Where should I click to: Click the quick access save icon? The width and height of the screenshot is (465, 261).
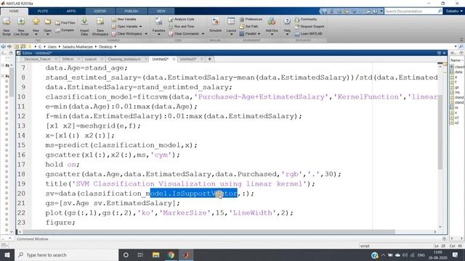click(x=325, y=12)
